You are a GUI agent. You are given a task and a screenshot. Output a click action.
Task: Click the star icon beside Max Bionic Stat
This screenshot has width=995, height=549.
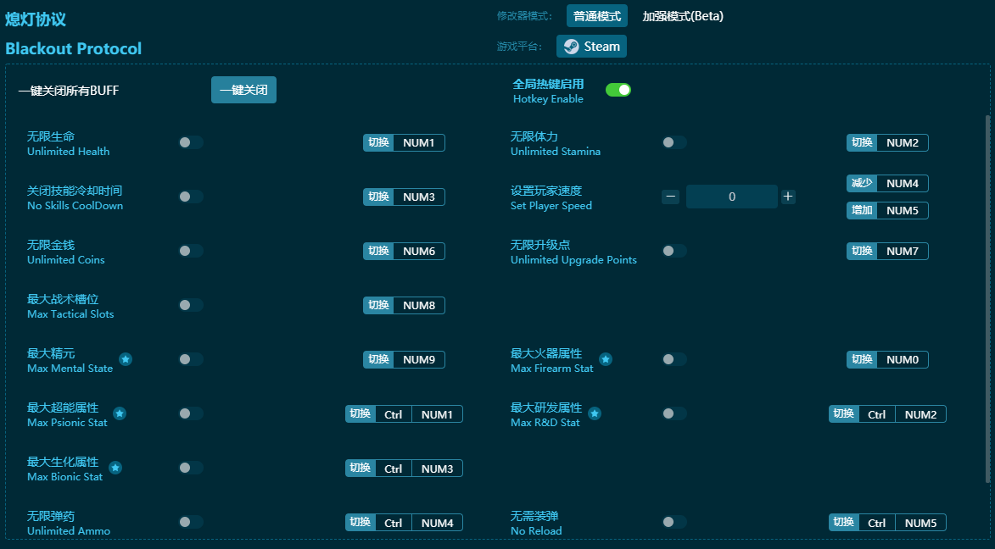coord(115,468)
